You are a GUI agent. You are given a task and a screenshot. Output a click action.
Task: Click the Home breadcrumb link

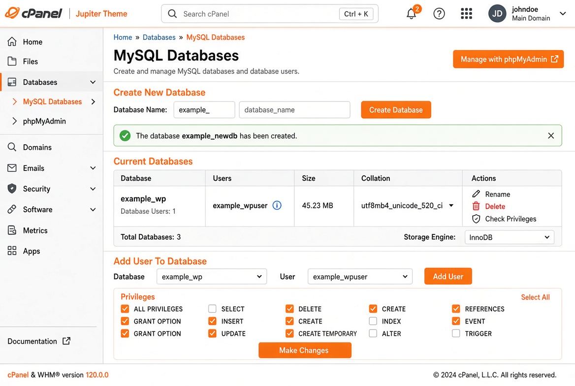pos(123,37)
